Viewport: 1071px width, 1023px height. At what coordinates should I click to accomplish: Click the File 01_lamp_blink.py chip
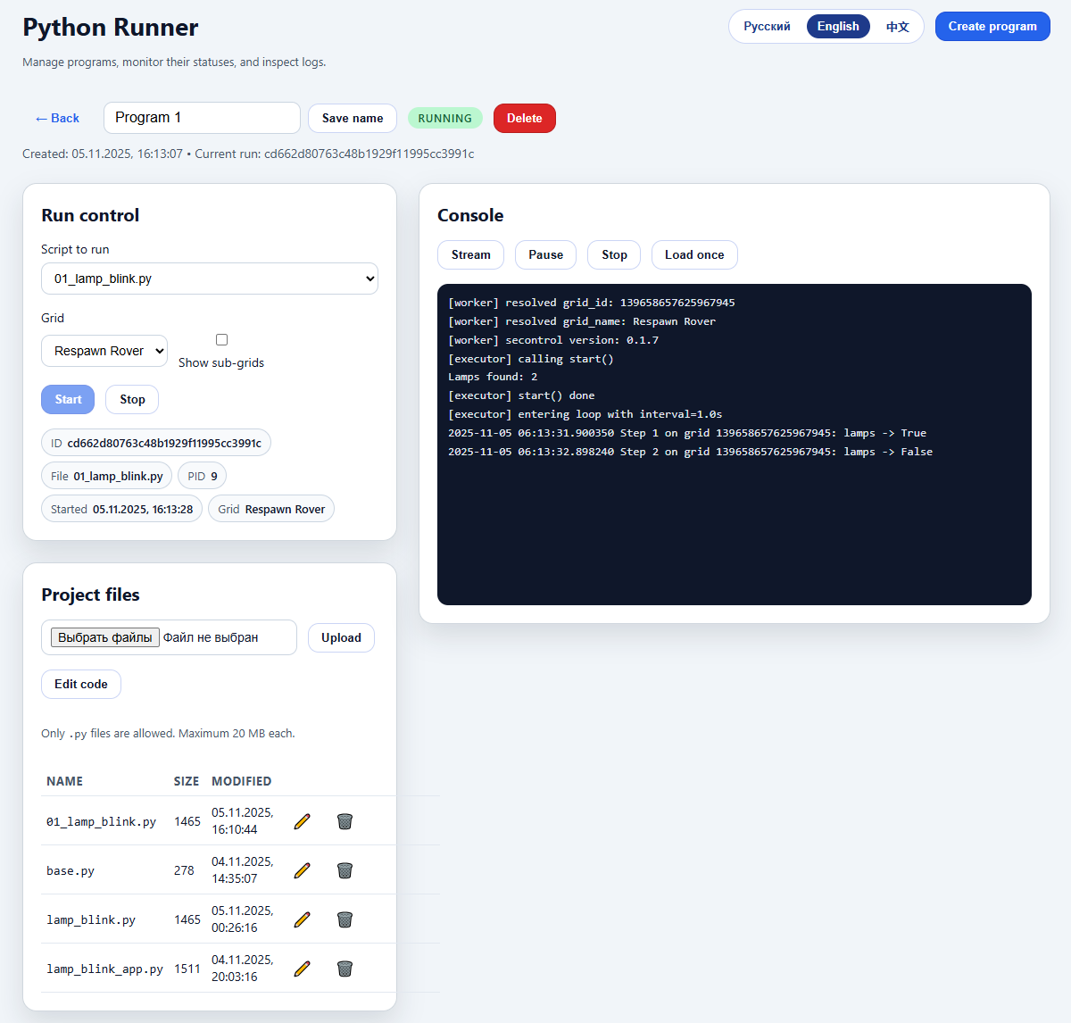[x=106, y=476]
